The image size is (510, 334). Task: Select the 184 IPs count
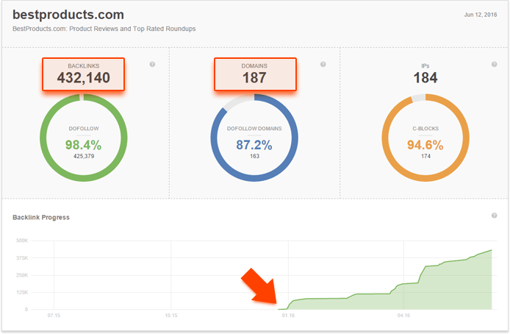point(425,78)
